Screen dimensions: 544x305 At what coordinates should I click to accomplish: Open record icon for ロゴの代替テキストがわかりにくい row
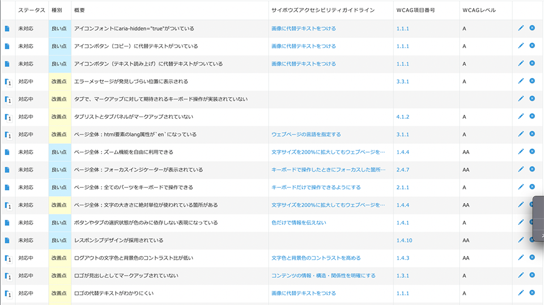(8, 294)
